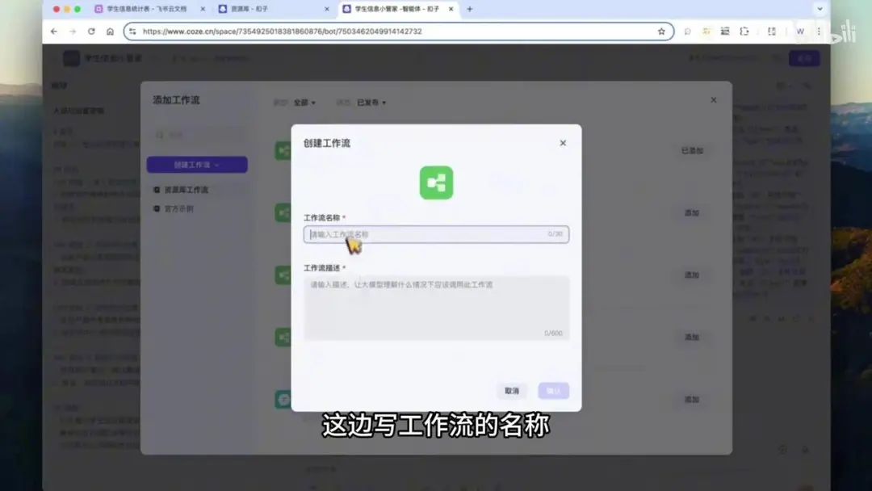Select 官方示例 in the sidebar
The height and width of the screenshot is (491, 872).
[179, 208]
